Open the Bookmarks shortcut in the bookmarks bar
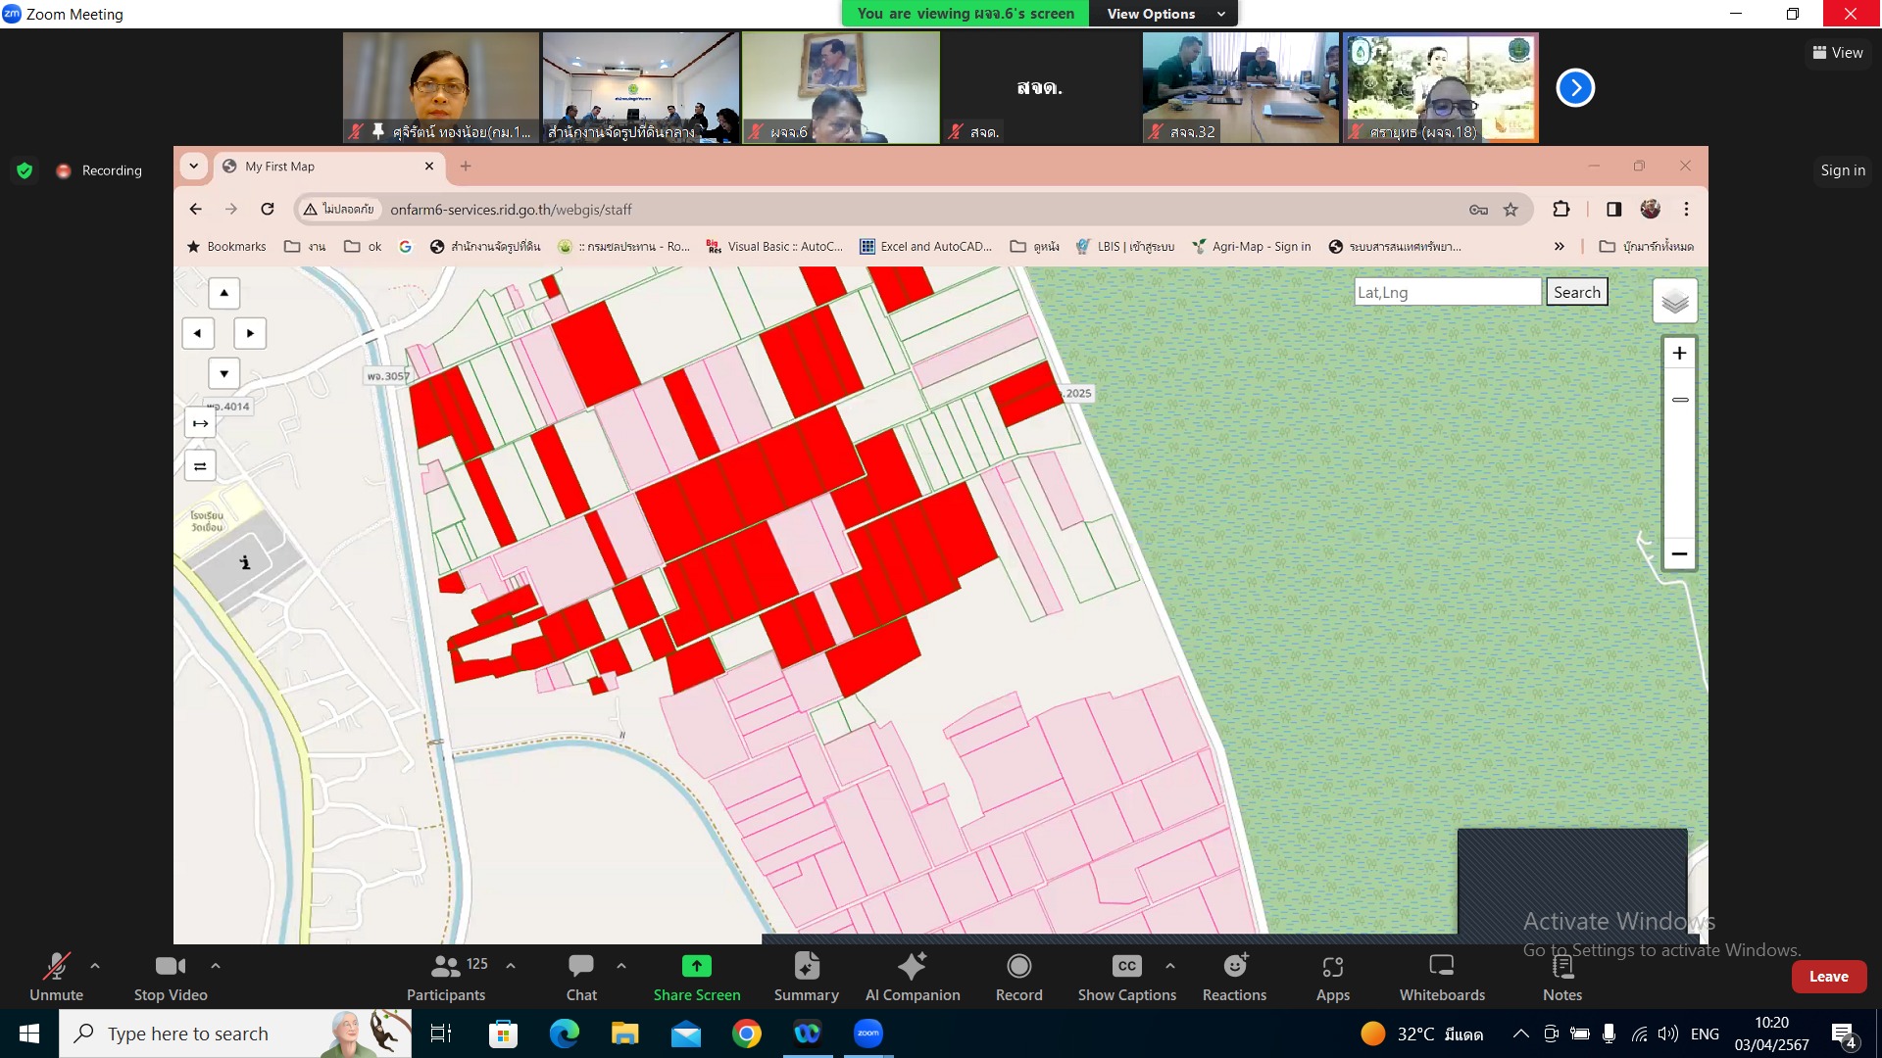1882x1058 pixels. click(226, 247)
